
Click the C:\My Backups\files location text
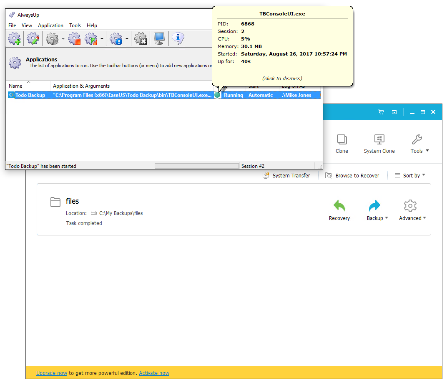click(121, 213)
